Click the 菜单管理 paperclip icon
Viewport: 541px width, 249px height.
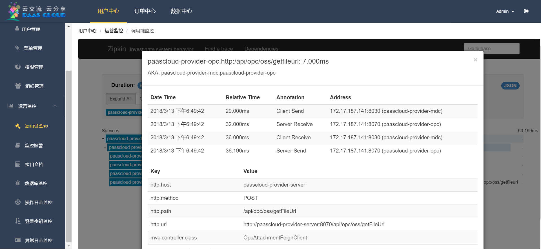pyautogui.click(x=17, y=48)
